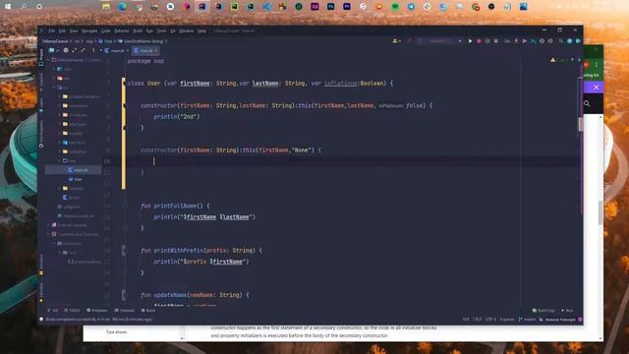Open Telegram from the taskbar

coord(411,7)
